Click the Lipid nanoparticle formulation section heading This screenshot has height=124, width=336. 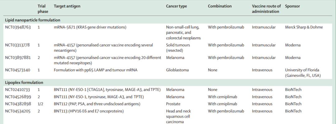[x=33, y=20]
